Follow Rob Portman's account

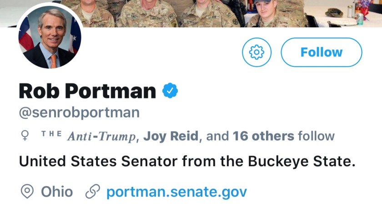pyautogui.click(x=322, y=52)
